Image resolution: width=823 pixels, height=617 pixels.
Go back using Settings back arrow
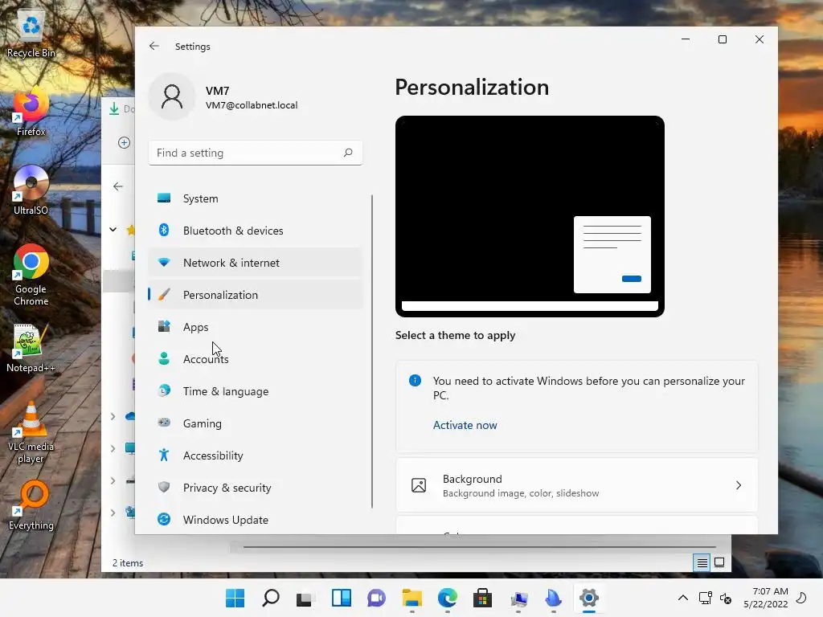(154, 46)
